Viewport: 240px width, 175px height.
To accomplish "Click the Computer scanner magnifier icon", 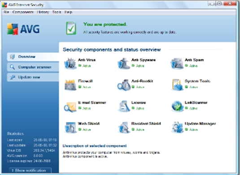I will pyautogui.click(x=12, y=67).
